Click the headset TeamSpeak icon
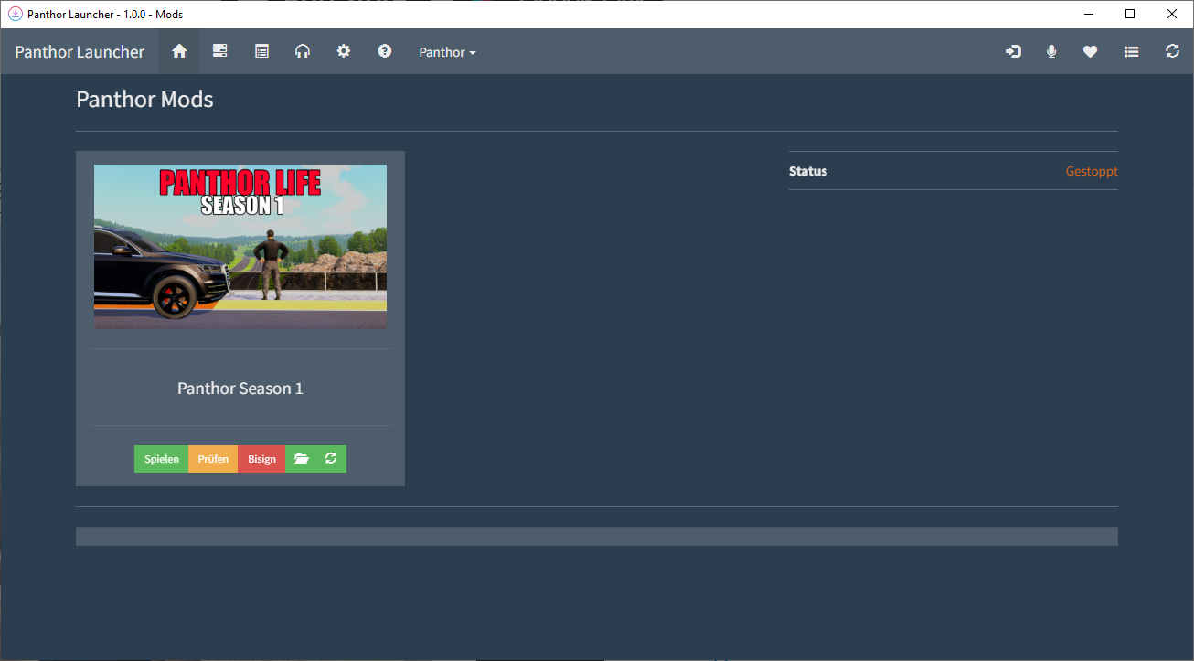Image resolution: width=1194 pixels, height=661 pixels. point(303,51)
